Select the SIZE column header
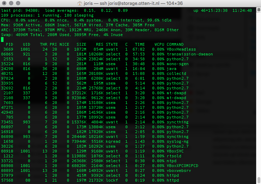The height and width of the screenshot is (184, 261). pos(81,44)
